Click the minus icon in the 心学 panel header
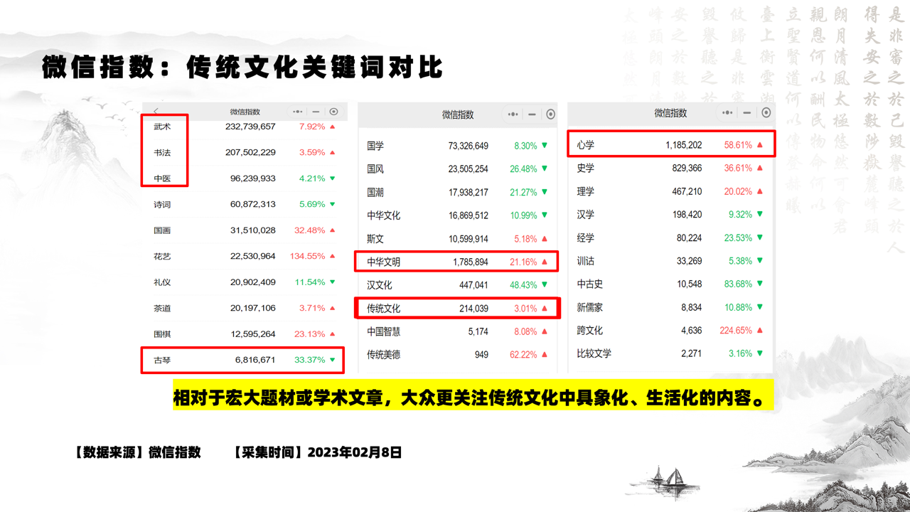Image resolution: width=910 pixels, height=512 pixels. tap(746, 112)
